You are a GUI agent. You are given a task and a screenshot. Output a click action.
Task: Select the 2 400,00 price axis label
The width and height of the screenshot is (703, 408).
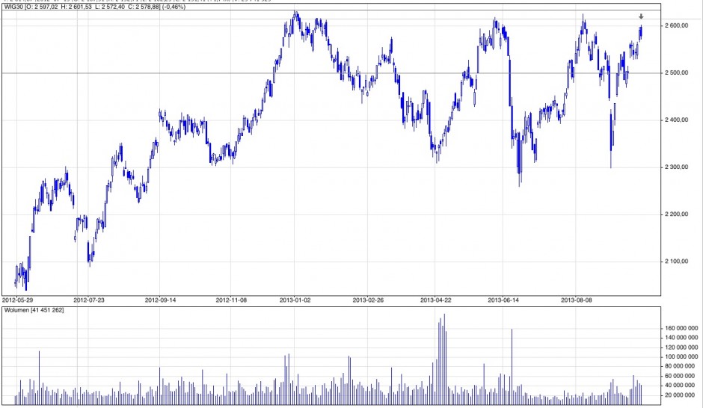point(679,120)
